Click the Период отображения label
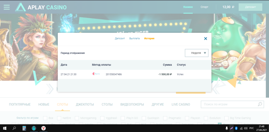269x132 pixels. [73, 53]
